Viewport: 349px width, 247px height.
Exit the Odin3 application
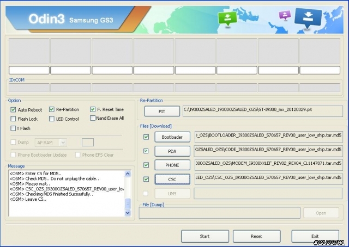click(x=315, y=236)
